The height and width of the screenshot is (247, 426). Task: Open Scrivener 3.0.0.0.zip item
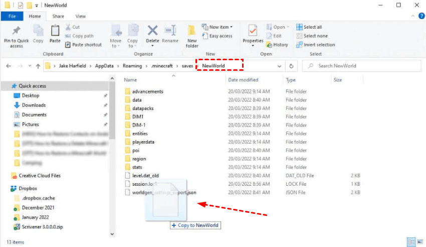(x=42, y=227)
